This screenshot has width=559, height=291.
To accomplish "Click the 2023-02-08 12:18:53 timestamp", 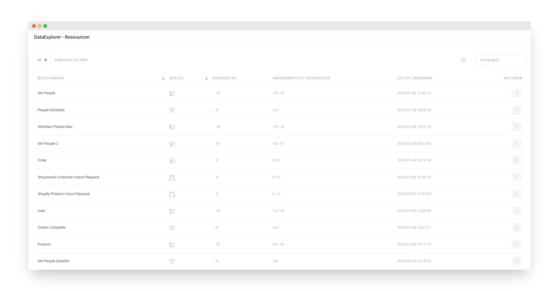I will coord(414,261).
